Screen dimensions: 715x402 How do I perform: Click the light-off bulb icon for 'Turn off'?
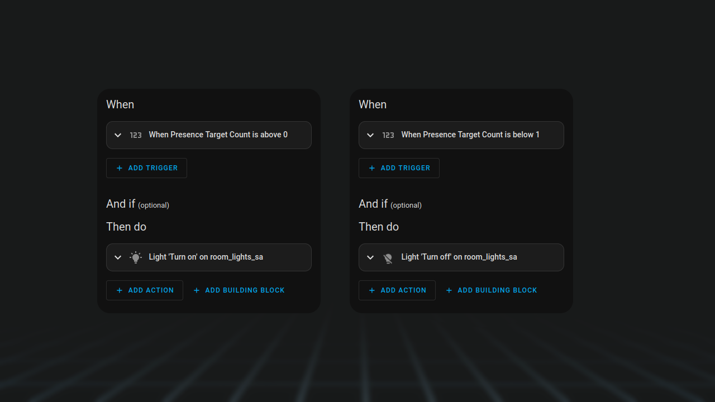388,258
